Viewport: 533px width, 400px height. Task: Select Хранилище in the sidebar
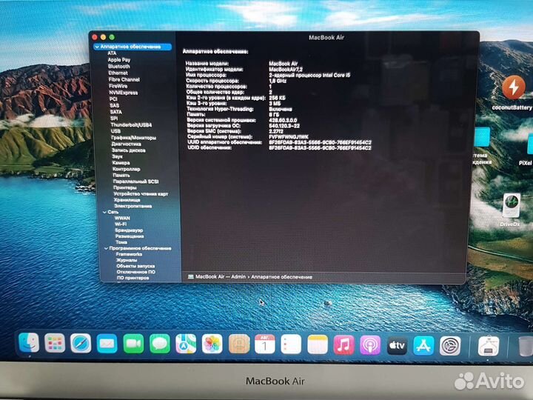(x=127, y=200)
